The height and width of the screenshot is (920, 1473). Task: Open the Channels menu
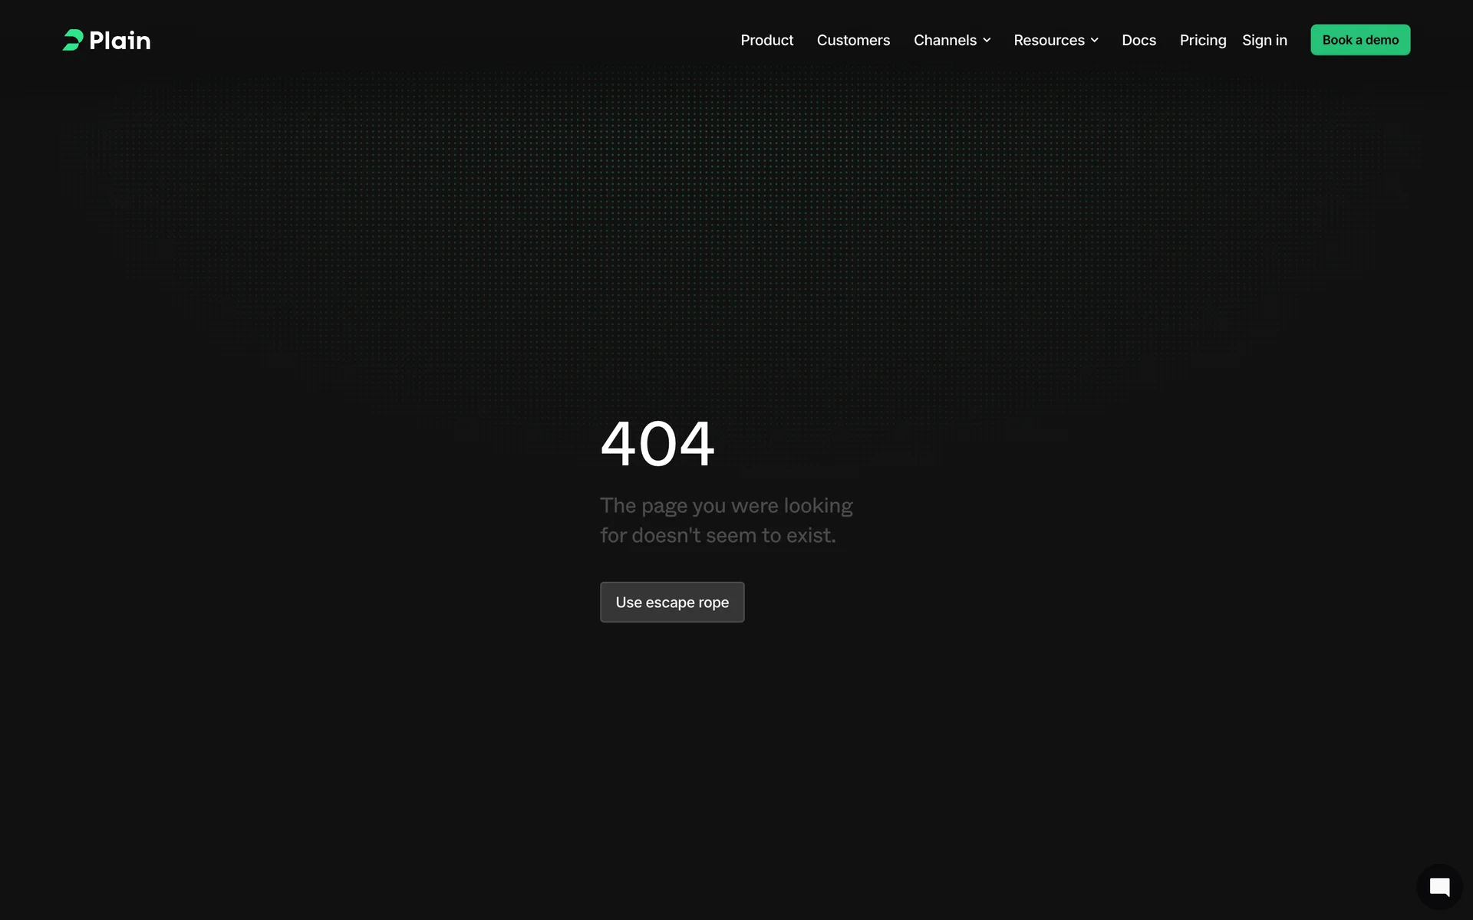tap(944, 40)
